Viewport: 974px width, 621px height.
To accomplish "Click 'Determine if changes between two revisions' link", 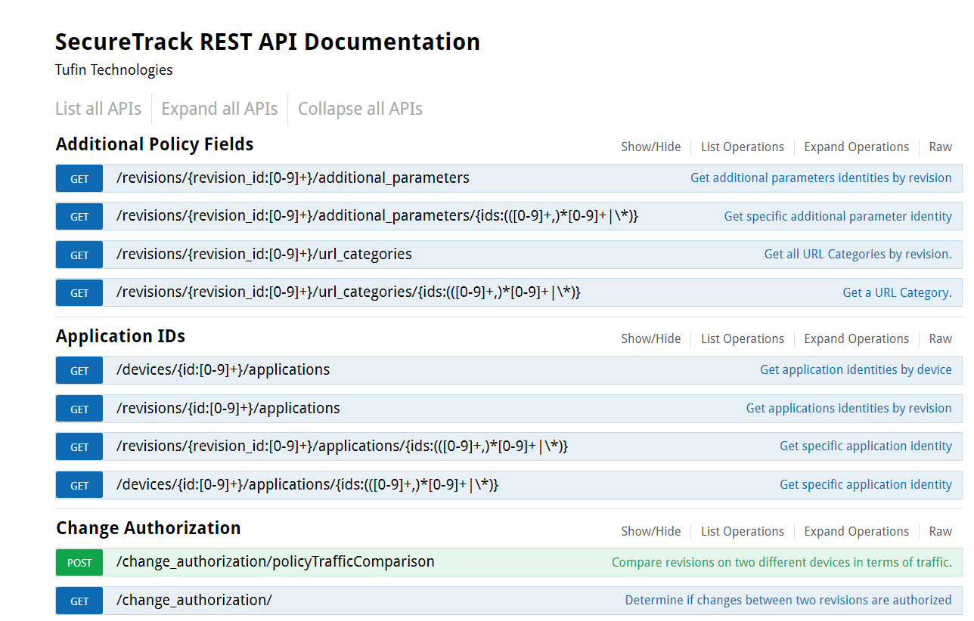I will [x=788, y=601].
